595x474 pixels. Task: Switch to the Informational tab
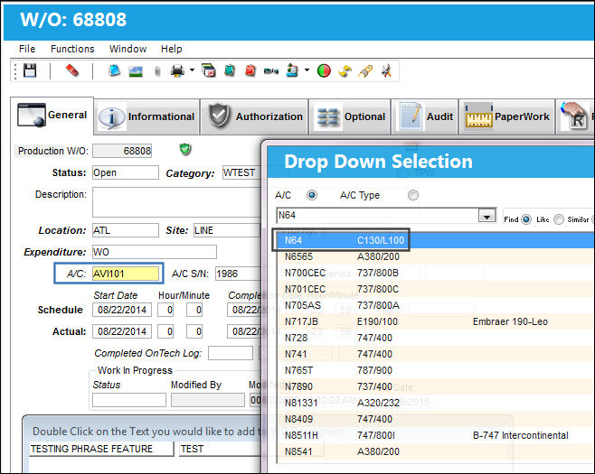click(146, 116)
